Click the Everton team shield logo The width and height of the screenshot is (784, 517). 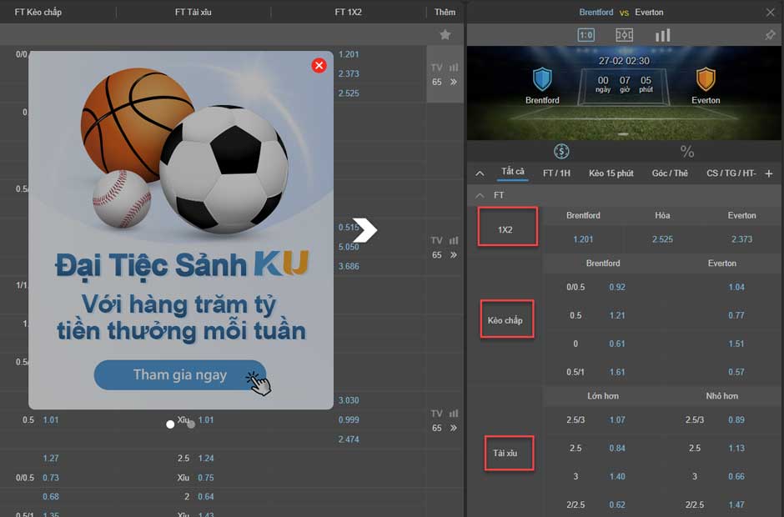[706, 79]
